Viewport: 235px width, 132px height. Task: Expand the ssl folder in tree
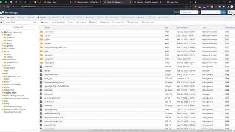point(3,101)
